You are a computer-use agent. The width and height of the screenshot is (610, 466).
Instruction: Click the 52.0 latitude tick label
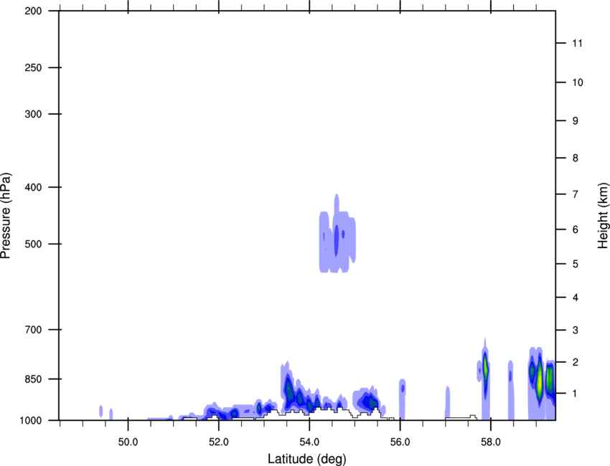(x=219, y=442)
